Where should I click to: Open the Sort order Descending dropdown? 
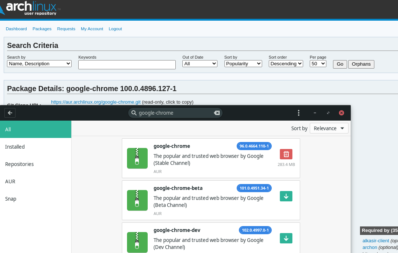tap(285, 64)
